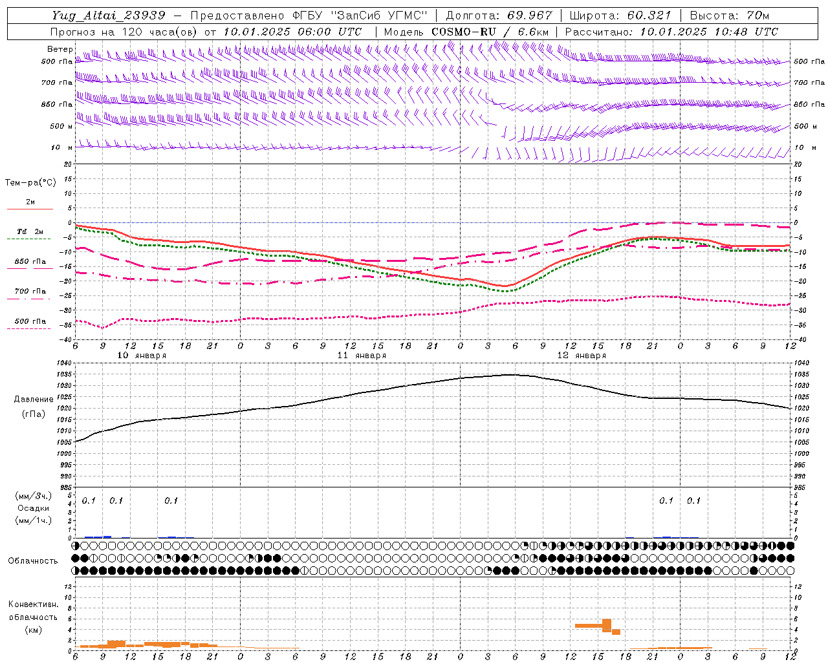Click the '700 гПа' temperature legend entry
Viewport: 828px width, 662px height.
click(30, 292)
